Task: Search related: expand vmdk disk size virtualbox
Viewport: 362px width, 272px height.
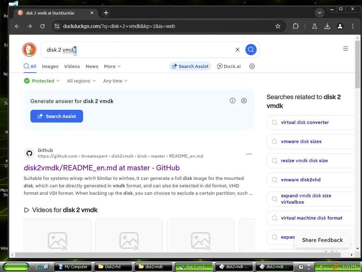Action: 310,199
